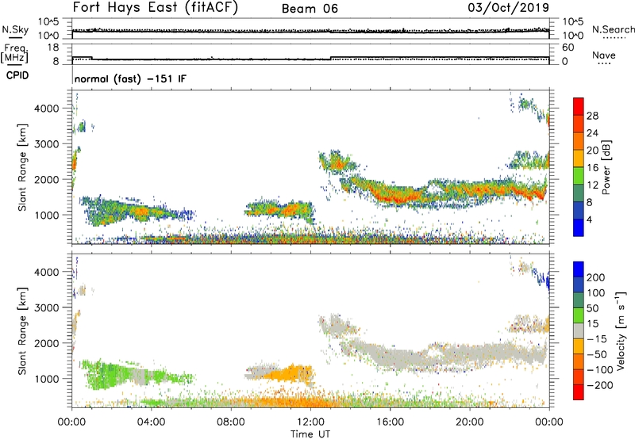This screenshot has width=635, height=439.
Task: Click the '4000' tick in the power panel
Action: [x=47, y=109]
